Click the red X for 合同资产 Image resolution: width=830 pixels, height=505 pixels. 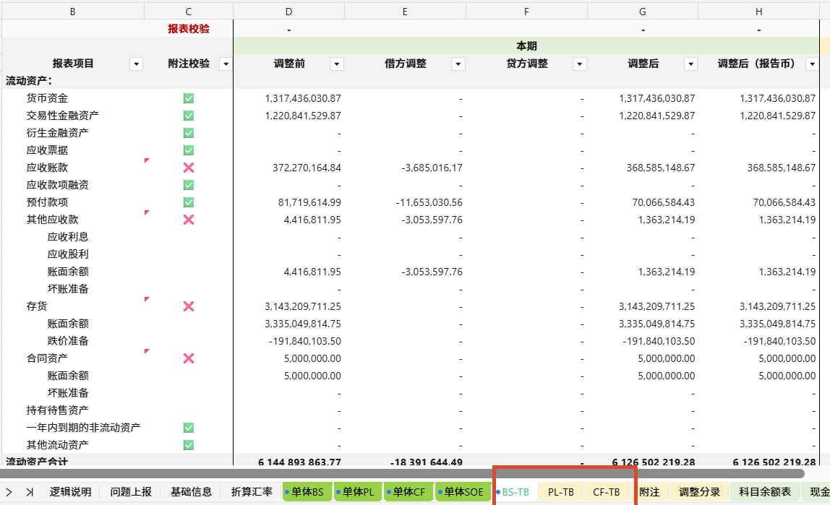189,358
